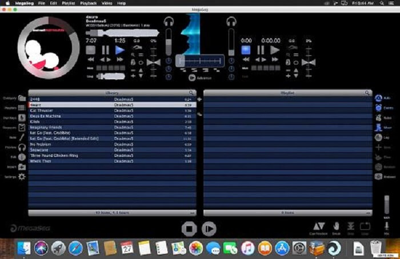This screenshot has height=259, width=400.
Task: Open the Rules icon beside playlist
Action: (x=378, y=118)
